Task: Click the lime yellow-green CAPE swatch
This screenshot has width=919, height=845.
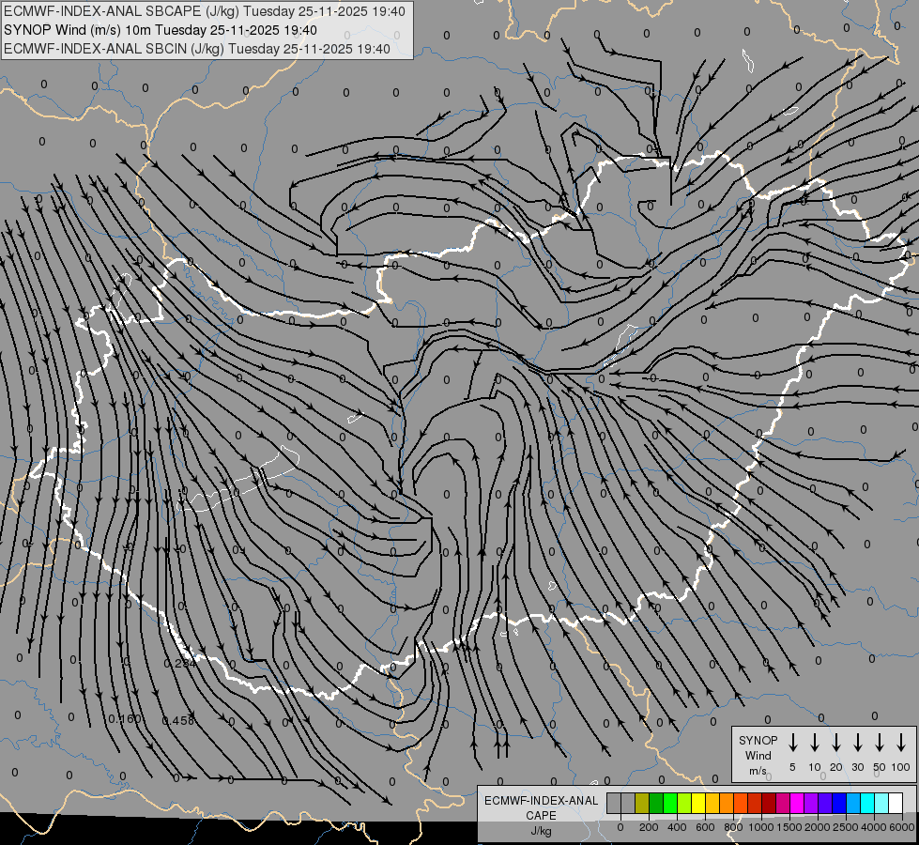Action: (684, 803)
